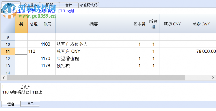Select row header 12

[8, 59]
